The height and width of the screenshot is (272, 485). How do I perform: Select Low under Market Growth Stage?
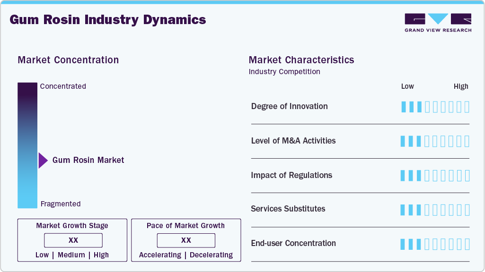click(42, 255)
